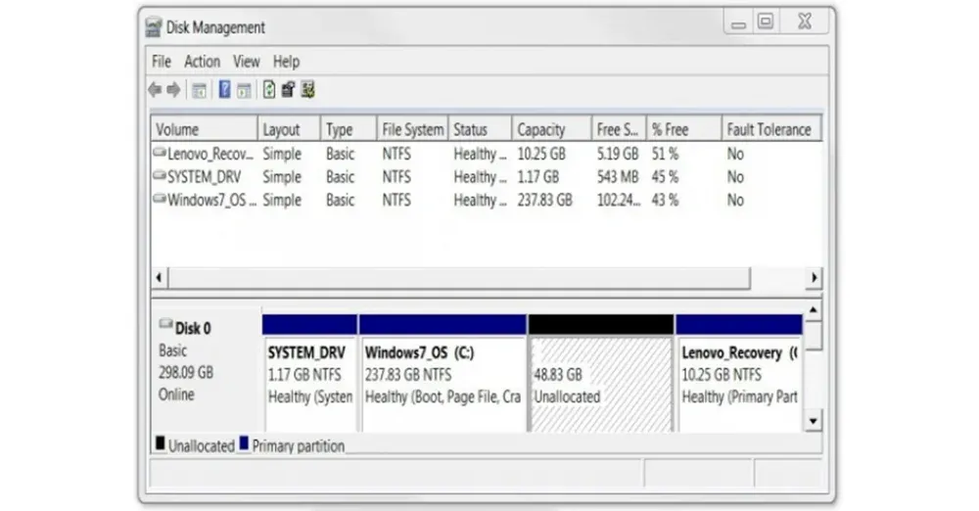Click NTFS cell in the SYSTEM_DRV row
The width and height of the screenshot is (979, 511).
[396, 177]
